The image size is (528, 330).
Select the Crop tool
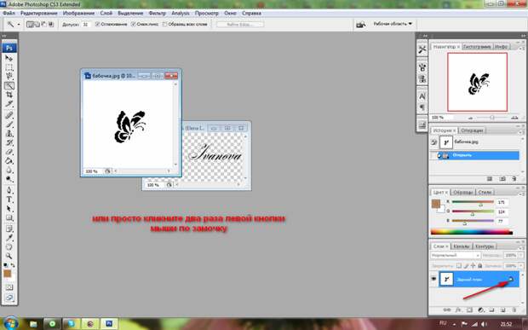(x=9, y=95)
